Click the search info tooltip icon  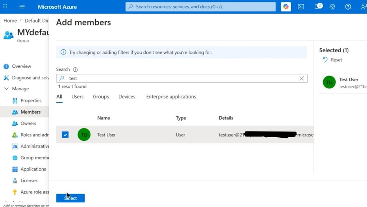75,69
